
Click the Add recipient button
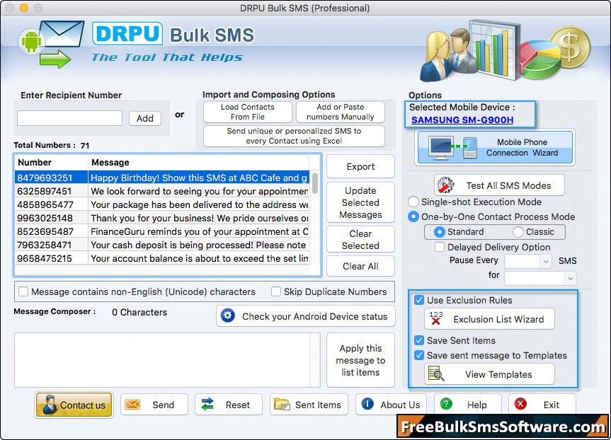[x=145, y=118]
